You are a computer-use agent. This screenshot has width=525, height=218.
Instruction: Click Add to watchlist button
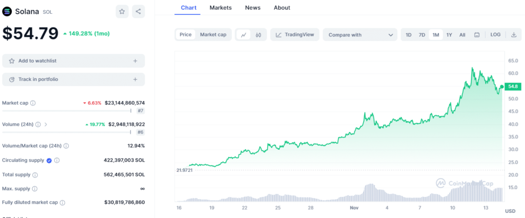point(73,61)
